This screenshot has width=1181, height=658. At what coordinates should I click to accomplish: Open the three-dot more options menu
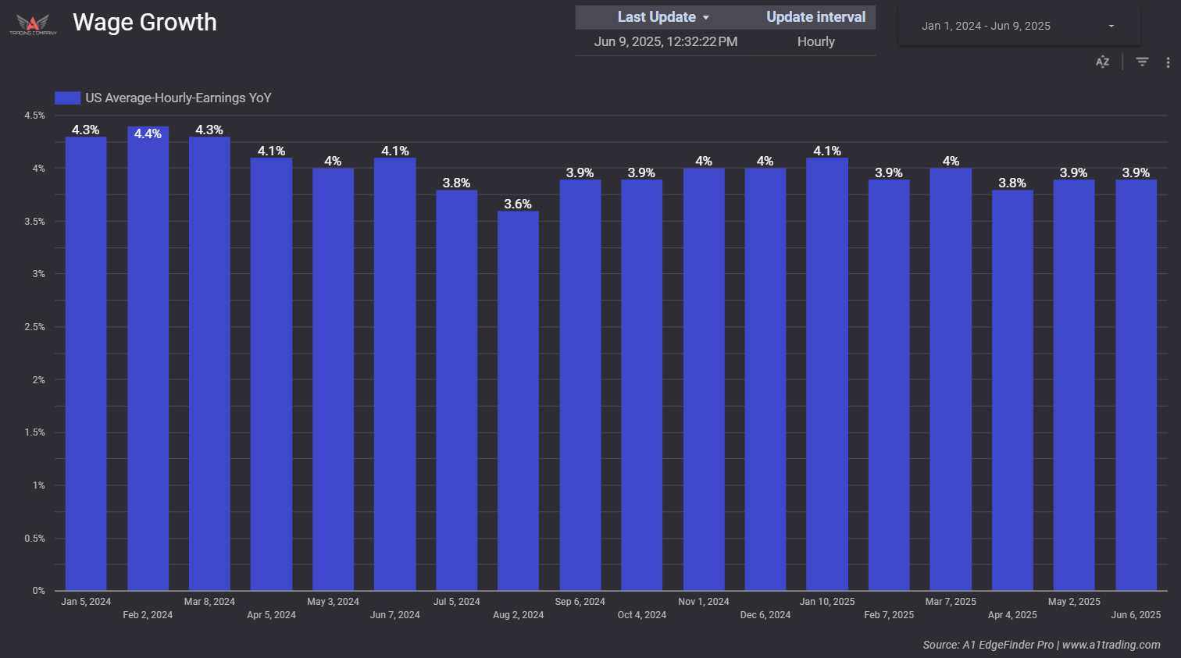tap(1168, 62)
